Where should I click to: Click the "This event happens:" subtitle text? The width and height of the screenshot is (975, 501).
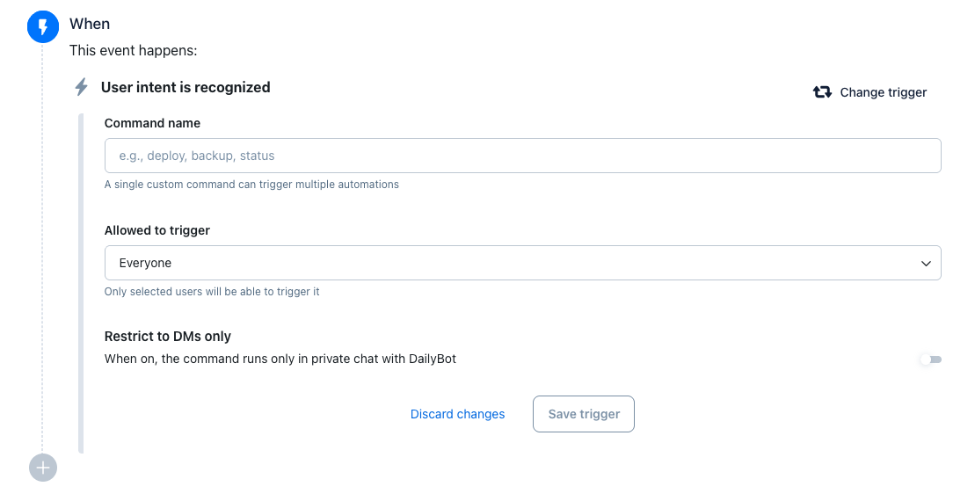(133, 50)
